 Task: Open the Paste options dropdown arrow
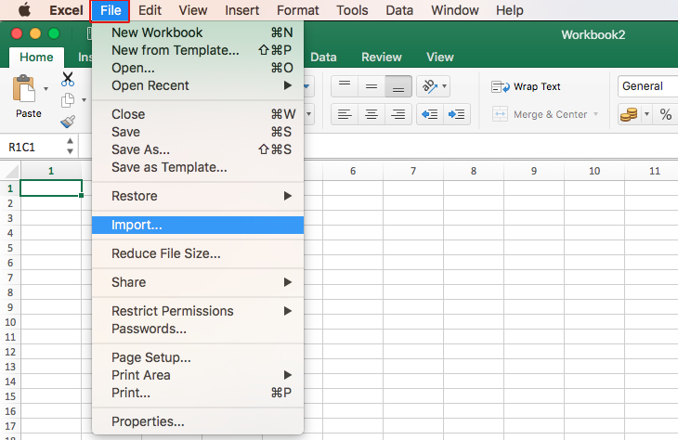[x=46, y=88]
